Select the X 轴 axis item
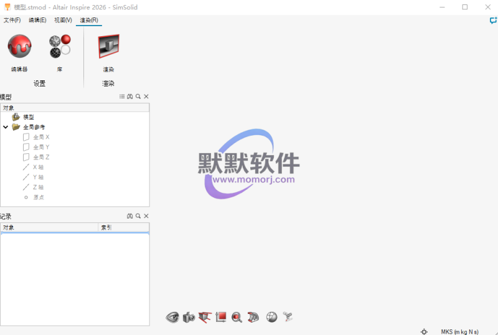This screenshot has height=335, width=498. [x=39, y=167]
